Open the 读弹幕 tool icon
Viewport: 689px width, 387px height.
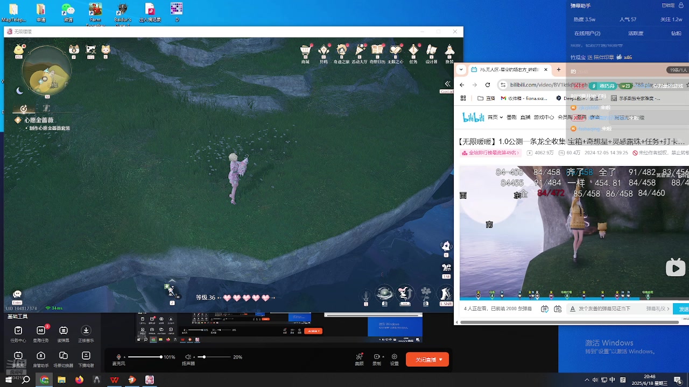click(64, 333)
